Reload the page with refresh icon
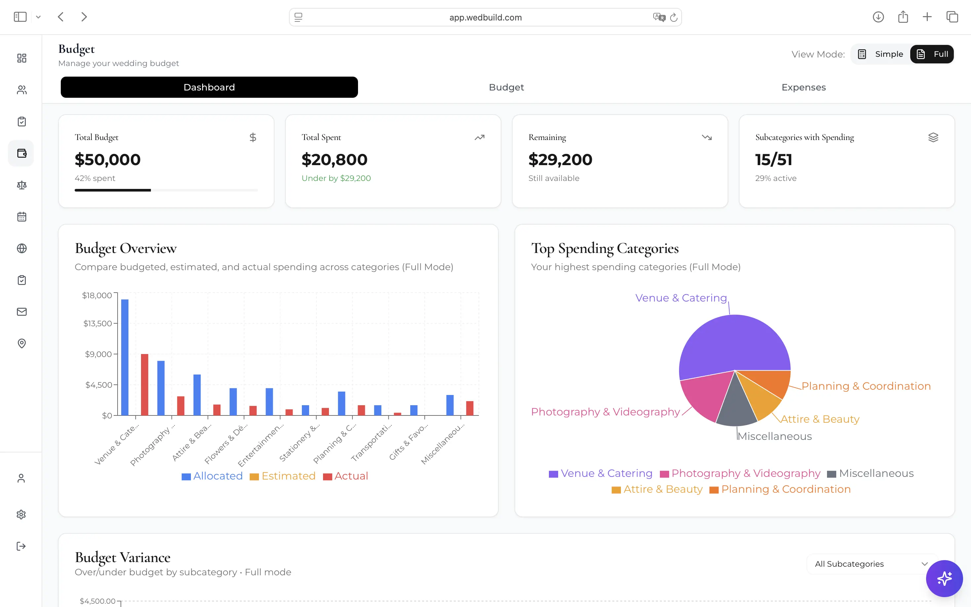This screenshot has height=607, width=971. pos(673,17)
